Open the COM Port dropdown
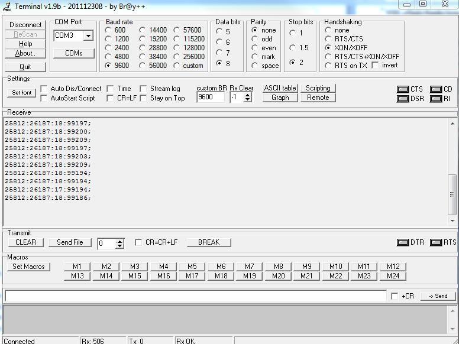 (x=88, y=35)
